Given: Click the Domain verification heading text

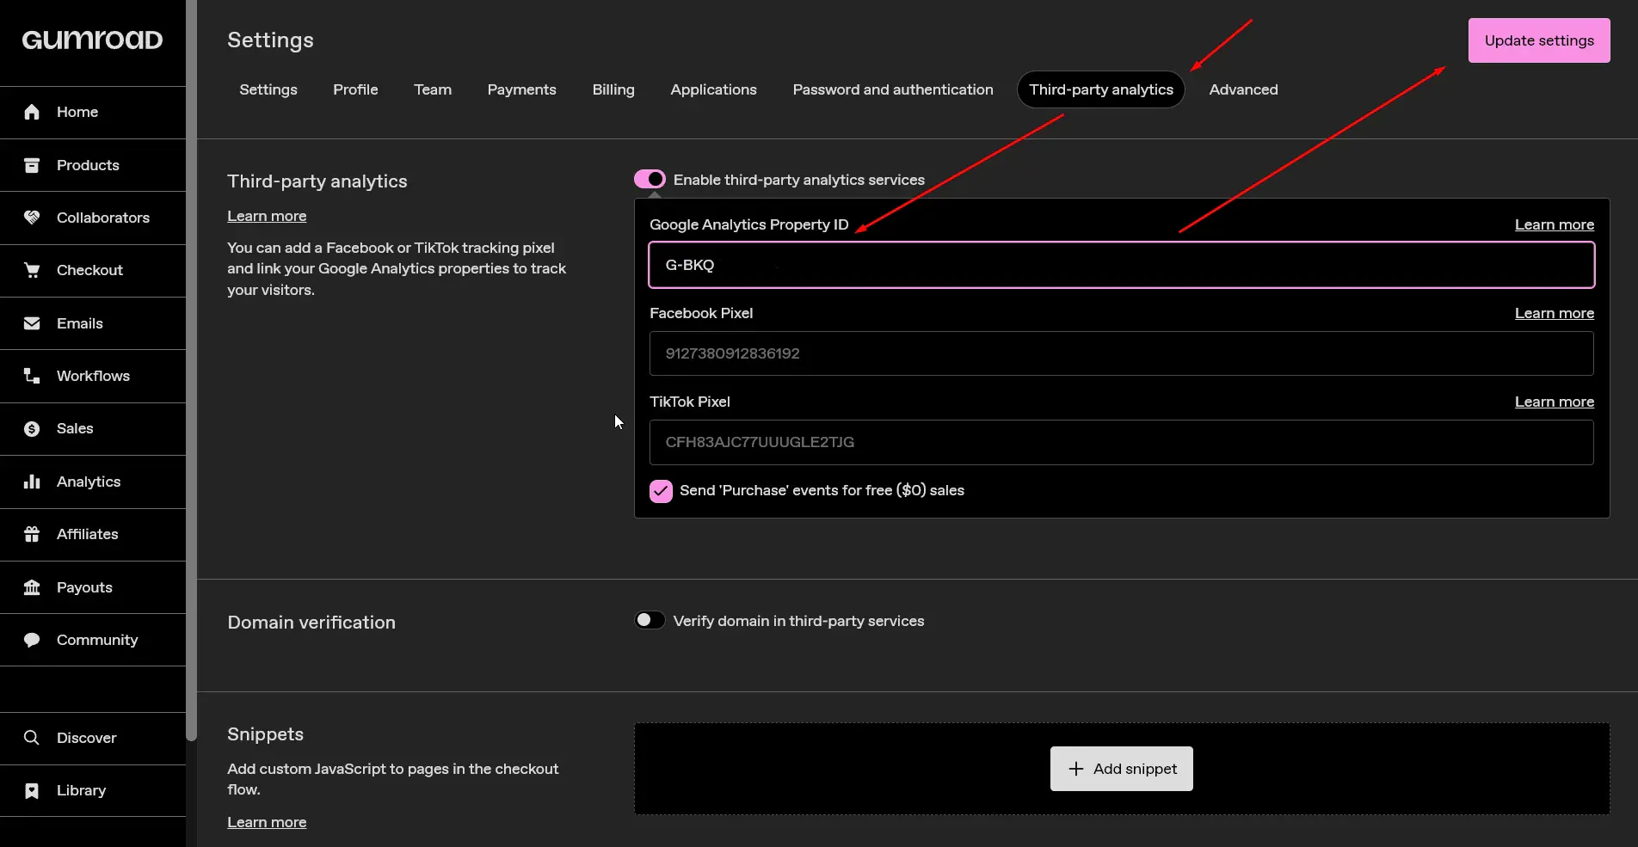Looking at the screenshot, I should click(311, 622).
